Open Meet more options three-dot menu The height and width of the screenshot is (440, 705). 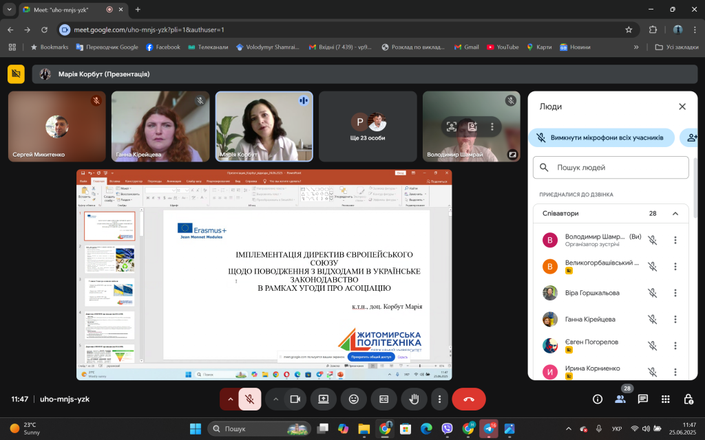tap(440, 399)
